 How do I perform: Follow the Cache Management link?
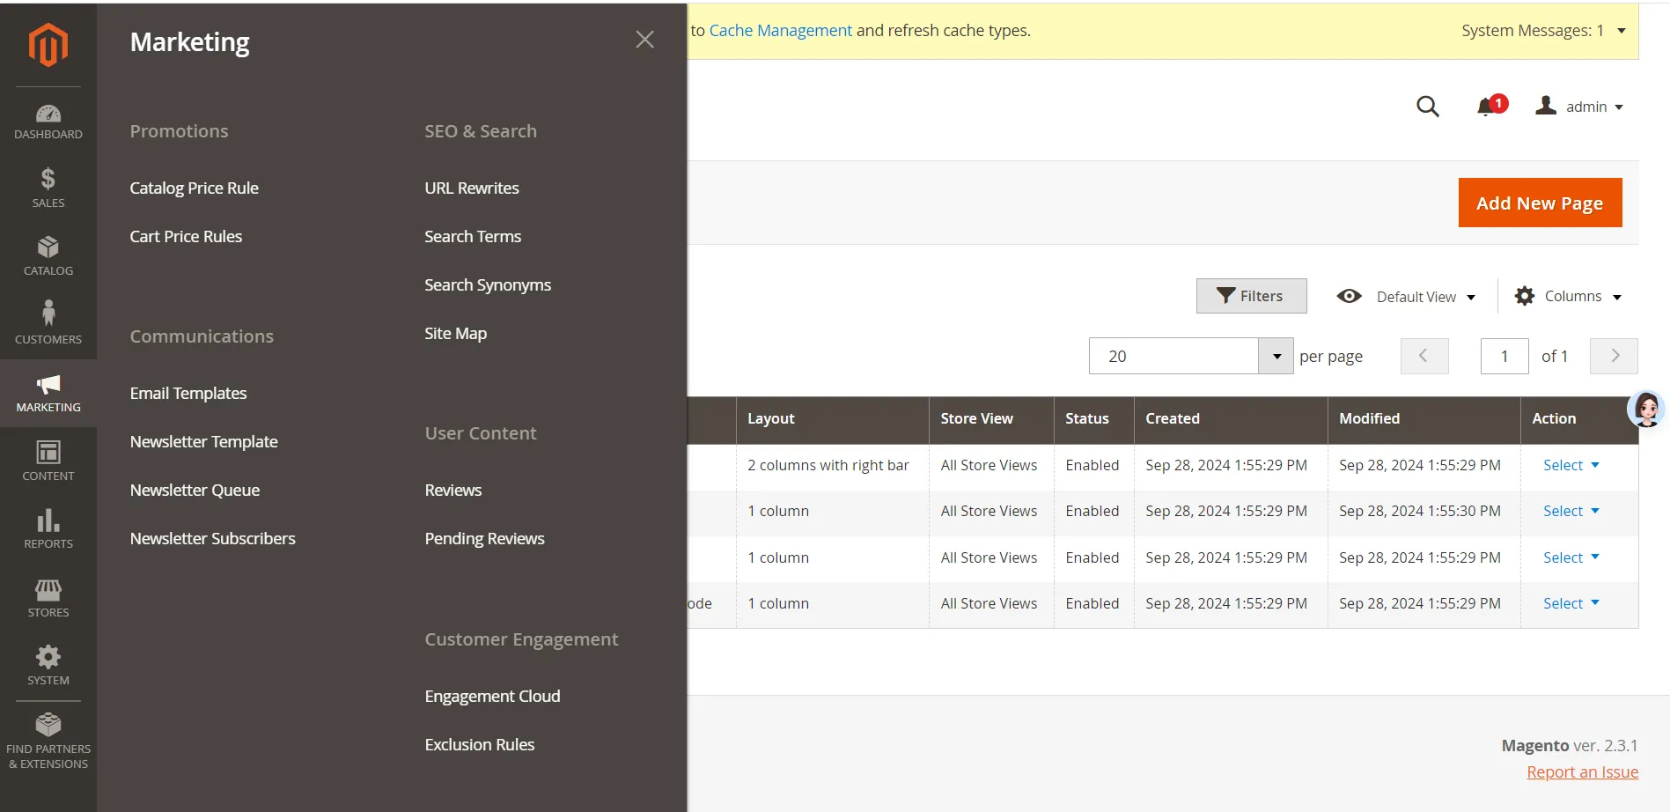pos(780,31)
